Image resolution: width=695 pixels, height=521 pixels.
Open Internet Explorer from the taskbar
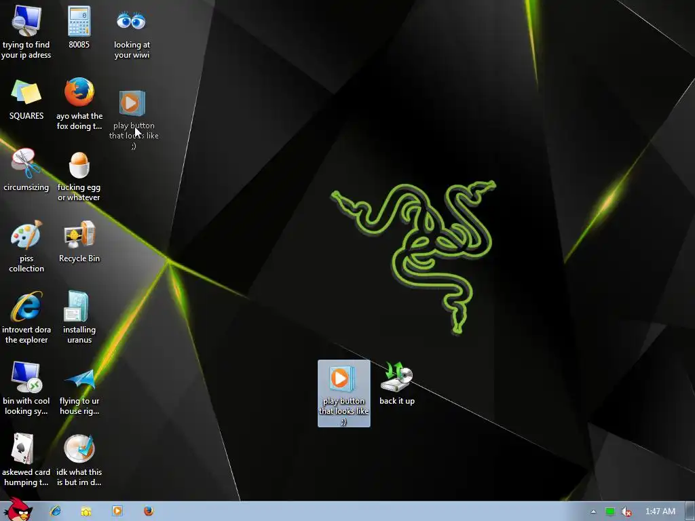pyautogui.click(x=56, y=512)
